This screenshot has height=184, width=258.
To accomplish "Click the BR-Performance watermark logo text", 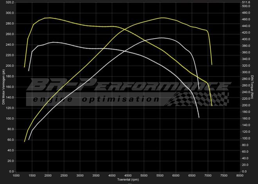I will coord(129,85).
